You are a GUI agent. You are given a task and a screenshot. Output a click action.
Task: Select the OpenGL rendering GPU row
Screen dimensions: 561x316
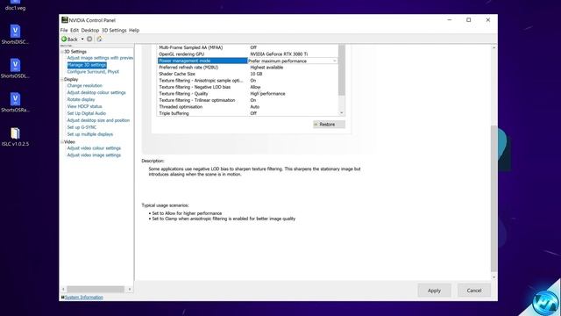(247, 54)
